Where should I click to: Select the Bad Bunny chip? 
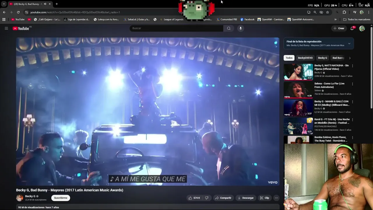[338, 58]
